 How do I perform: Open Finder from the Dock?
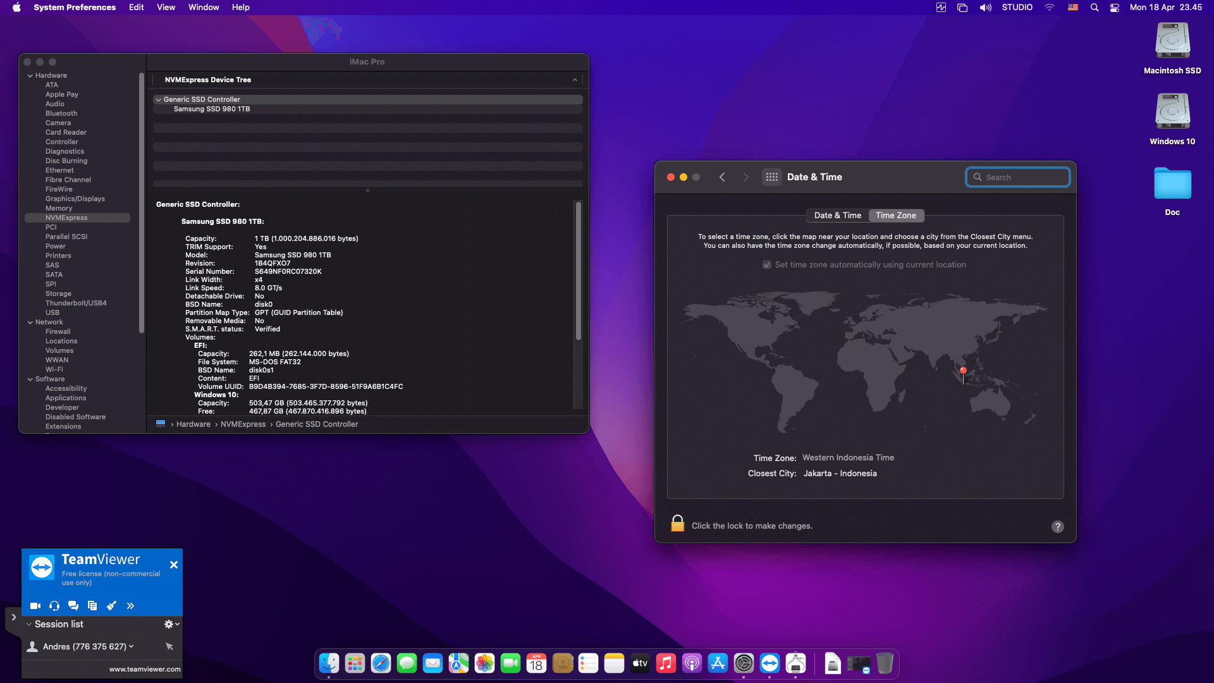(329, 663)
